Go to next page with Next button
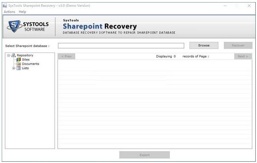257x163 pixels. tap(243, 56)
